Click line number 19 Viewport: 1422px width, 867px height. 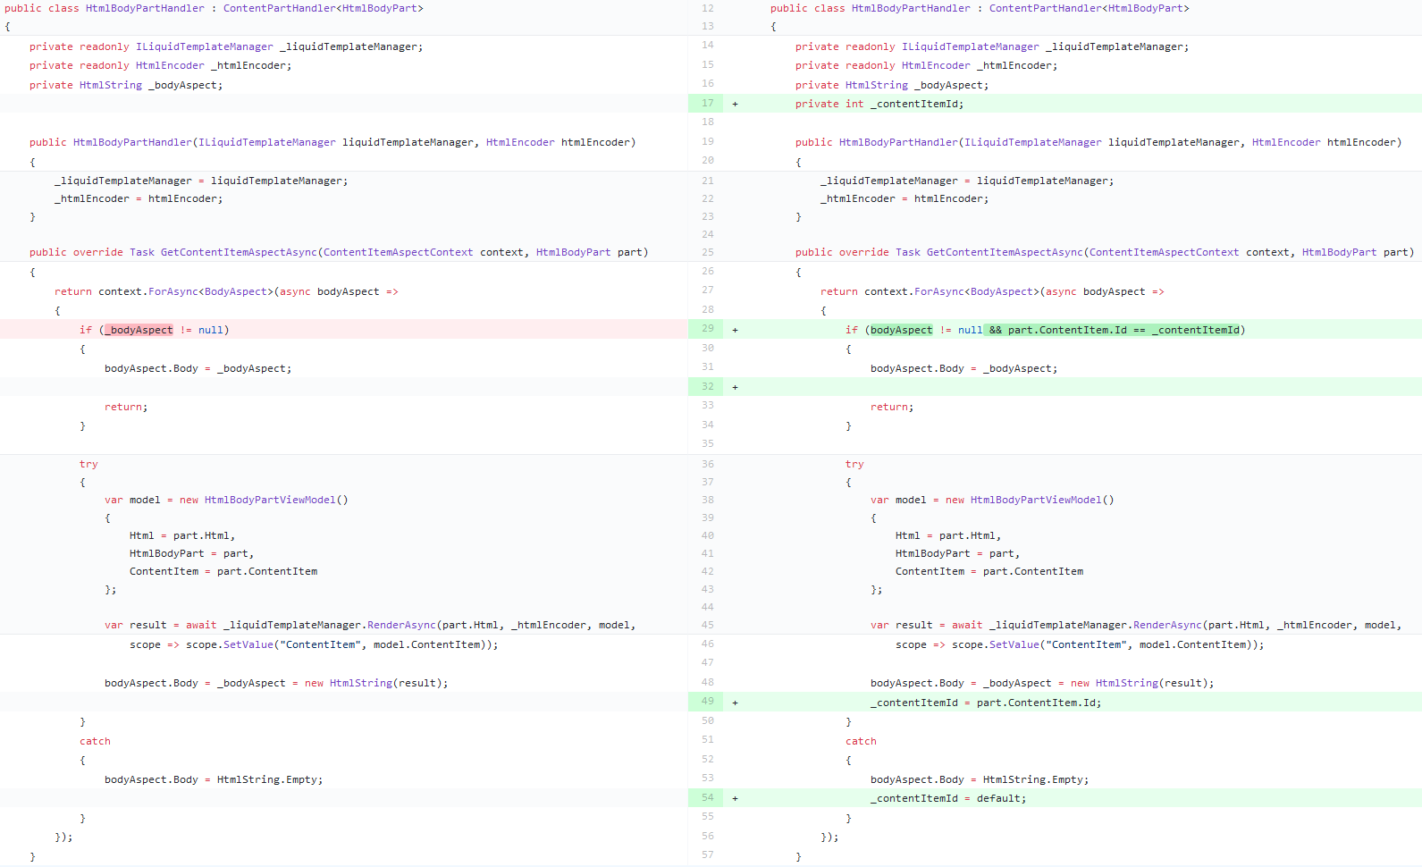tap(708, 141)
